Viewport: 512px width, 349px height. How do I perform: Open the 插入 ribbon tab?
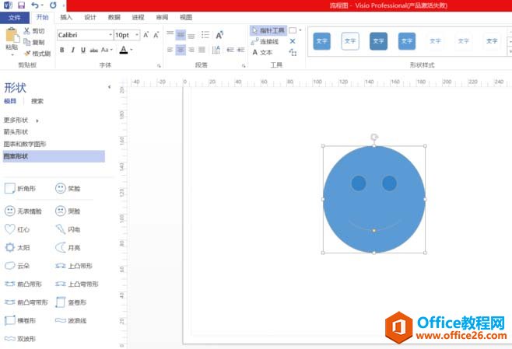coord(66,17)
